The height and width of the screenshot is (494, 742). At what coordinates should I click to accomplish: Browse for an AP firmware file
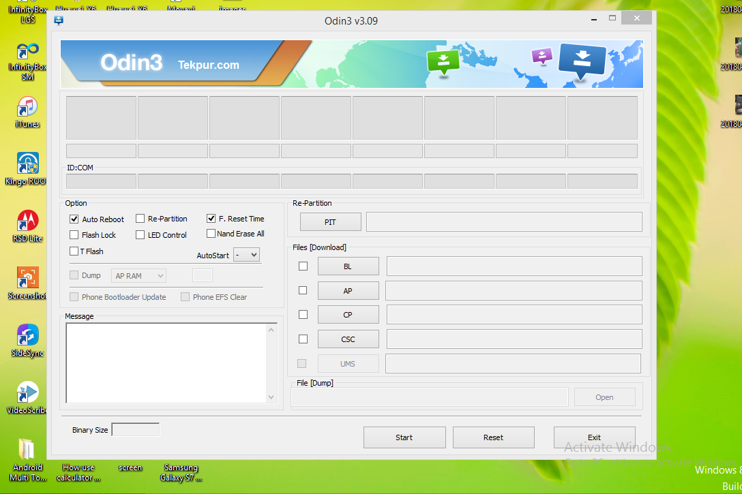[x=348, y=291]
